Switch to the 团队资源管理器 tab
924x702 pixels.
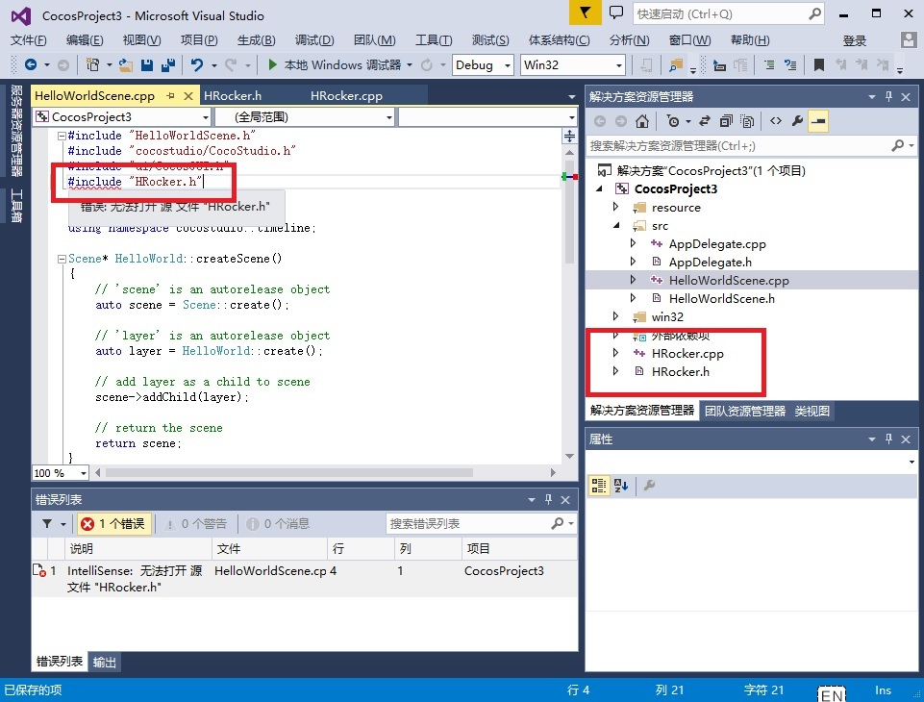745,411
